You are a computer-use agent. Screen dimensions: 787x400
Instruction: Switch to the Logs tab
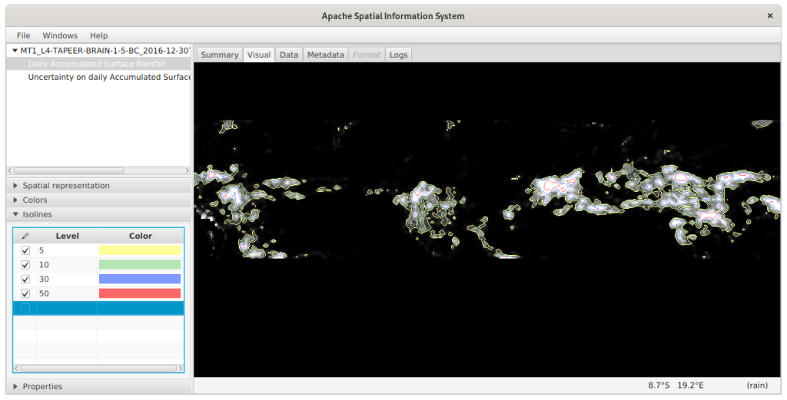pos(399,55)
